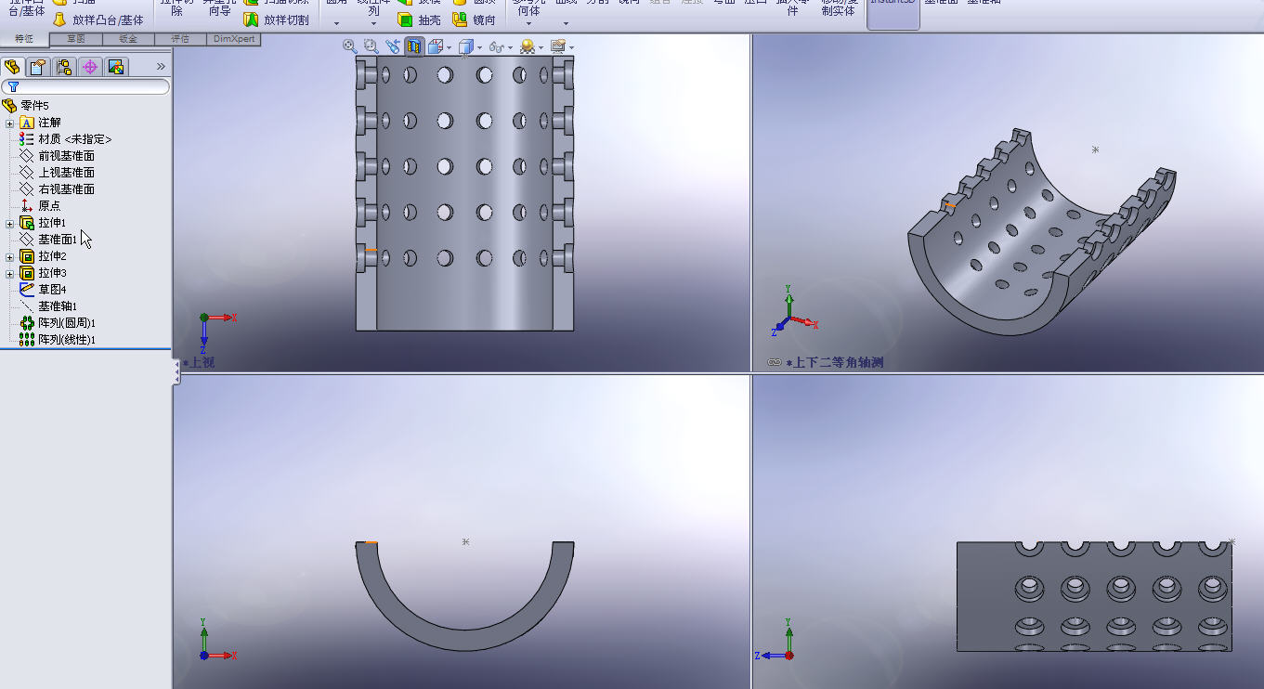
Task: Switch to the 草图 sketch tab
Action: (x=76, y=39)
